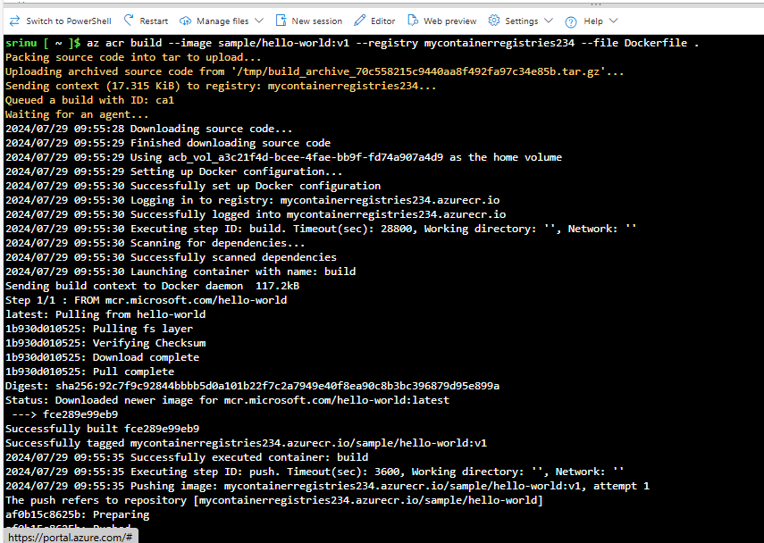The width and height of the screenshot is (764, 543).
Task: Click '1b930d010525: Pulling fs layer' line
Action: (x=99, y=329)
